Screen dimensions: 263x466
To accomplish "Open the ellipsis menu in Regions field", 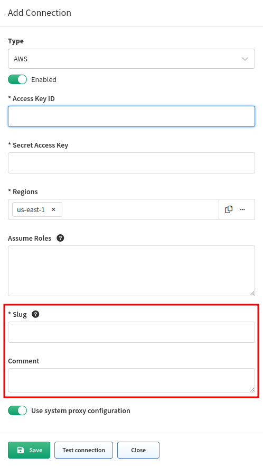I will pos(242,209).
